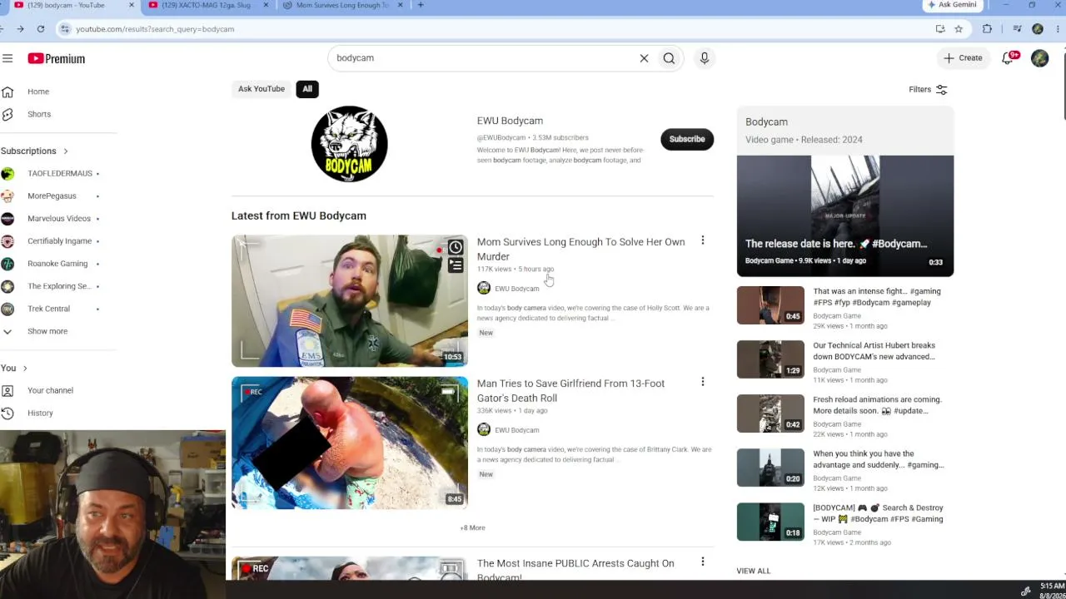Open the browser Extensions puzzle icon
The image size is (1066, 599).
[987, 29]
